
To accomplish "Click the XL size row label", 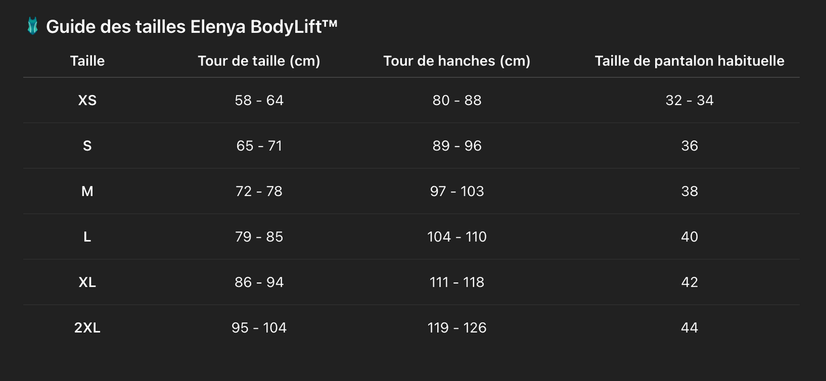I will click(x=87, y=282).
